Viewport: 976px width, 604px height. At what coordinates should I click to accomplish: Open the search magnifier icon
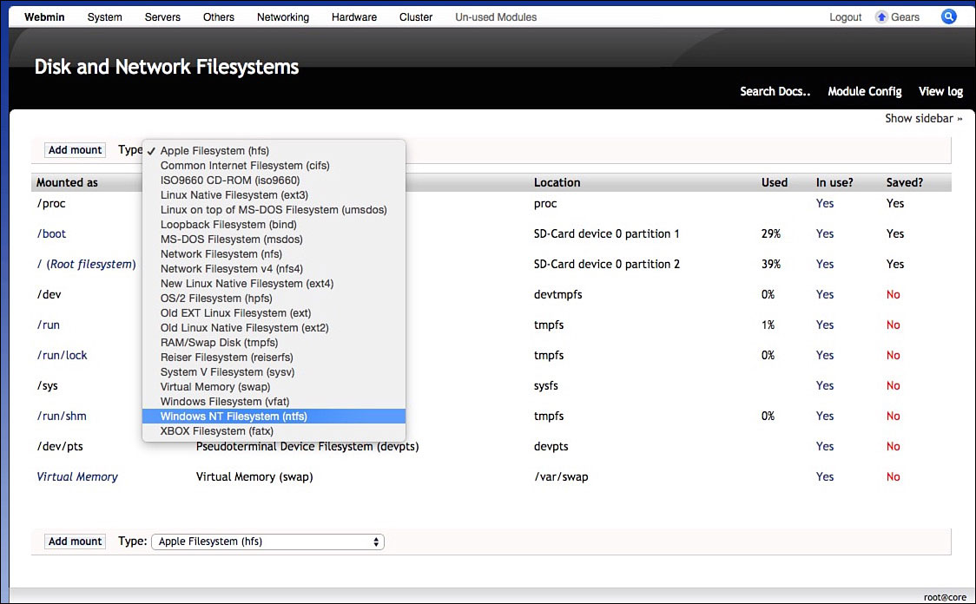(948, 16)
